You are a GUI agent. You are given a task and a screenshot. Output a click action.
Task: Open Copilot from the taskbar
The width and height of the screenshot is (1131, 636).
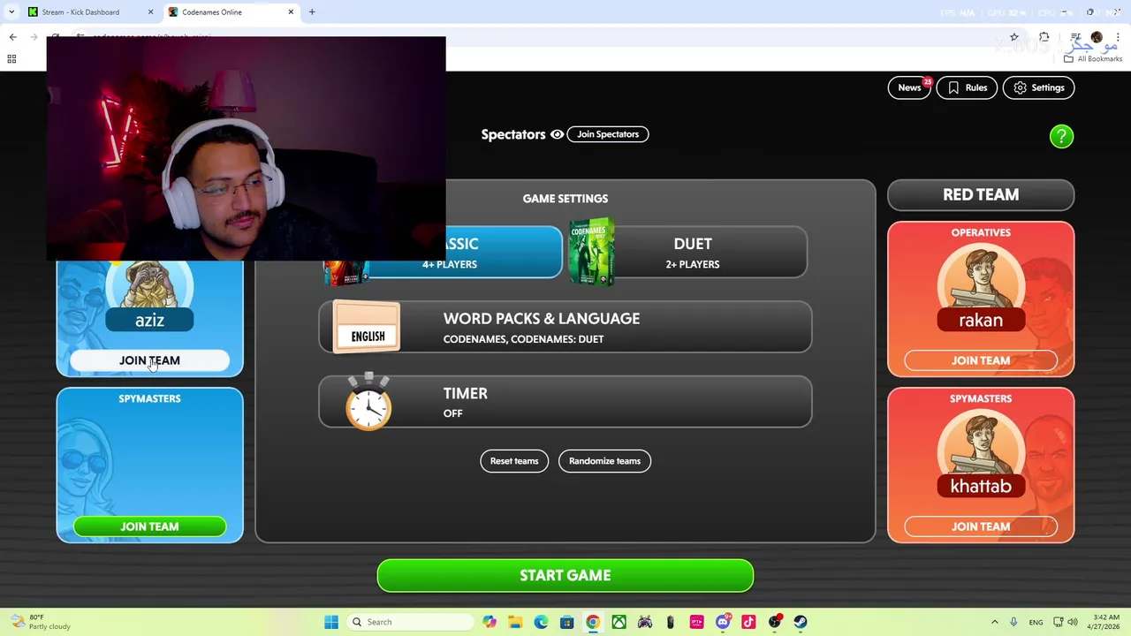(x=490, y=622)
